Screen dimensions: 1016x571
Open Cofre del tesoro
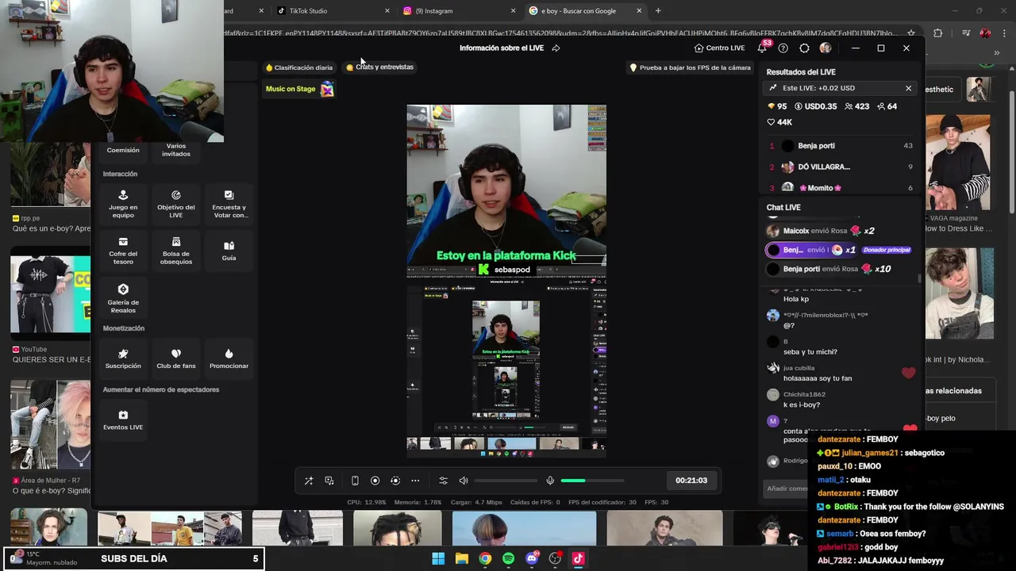(123, 250)
